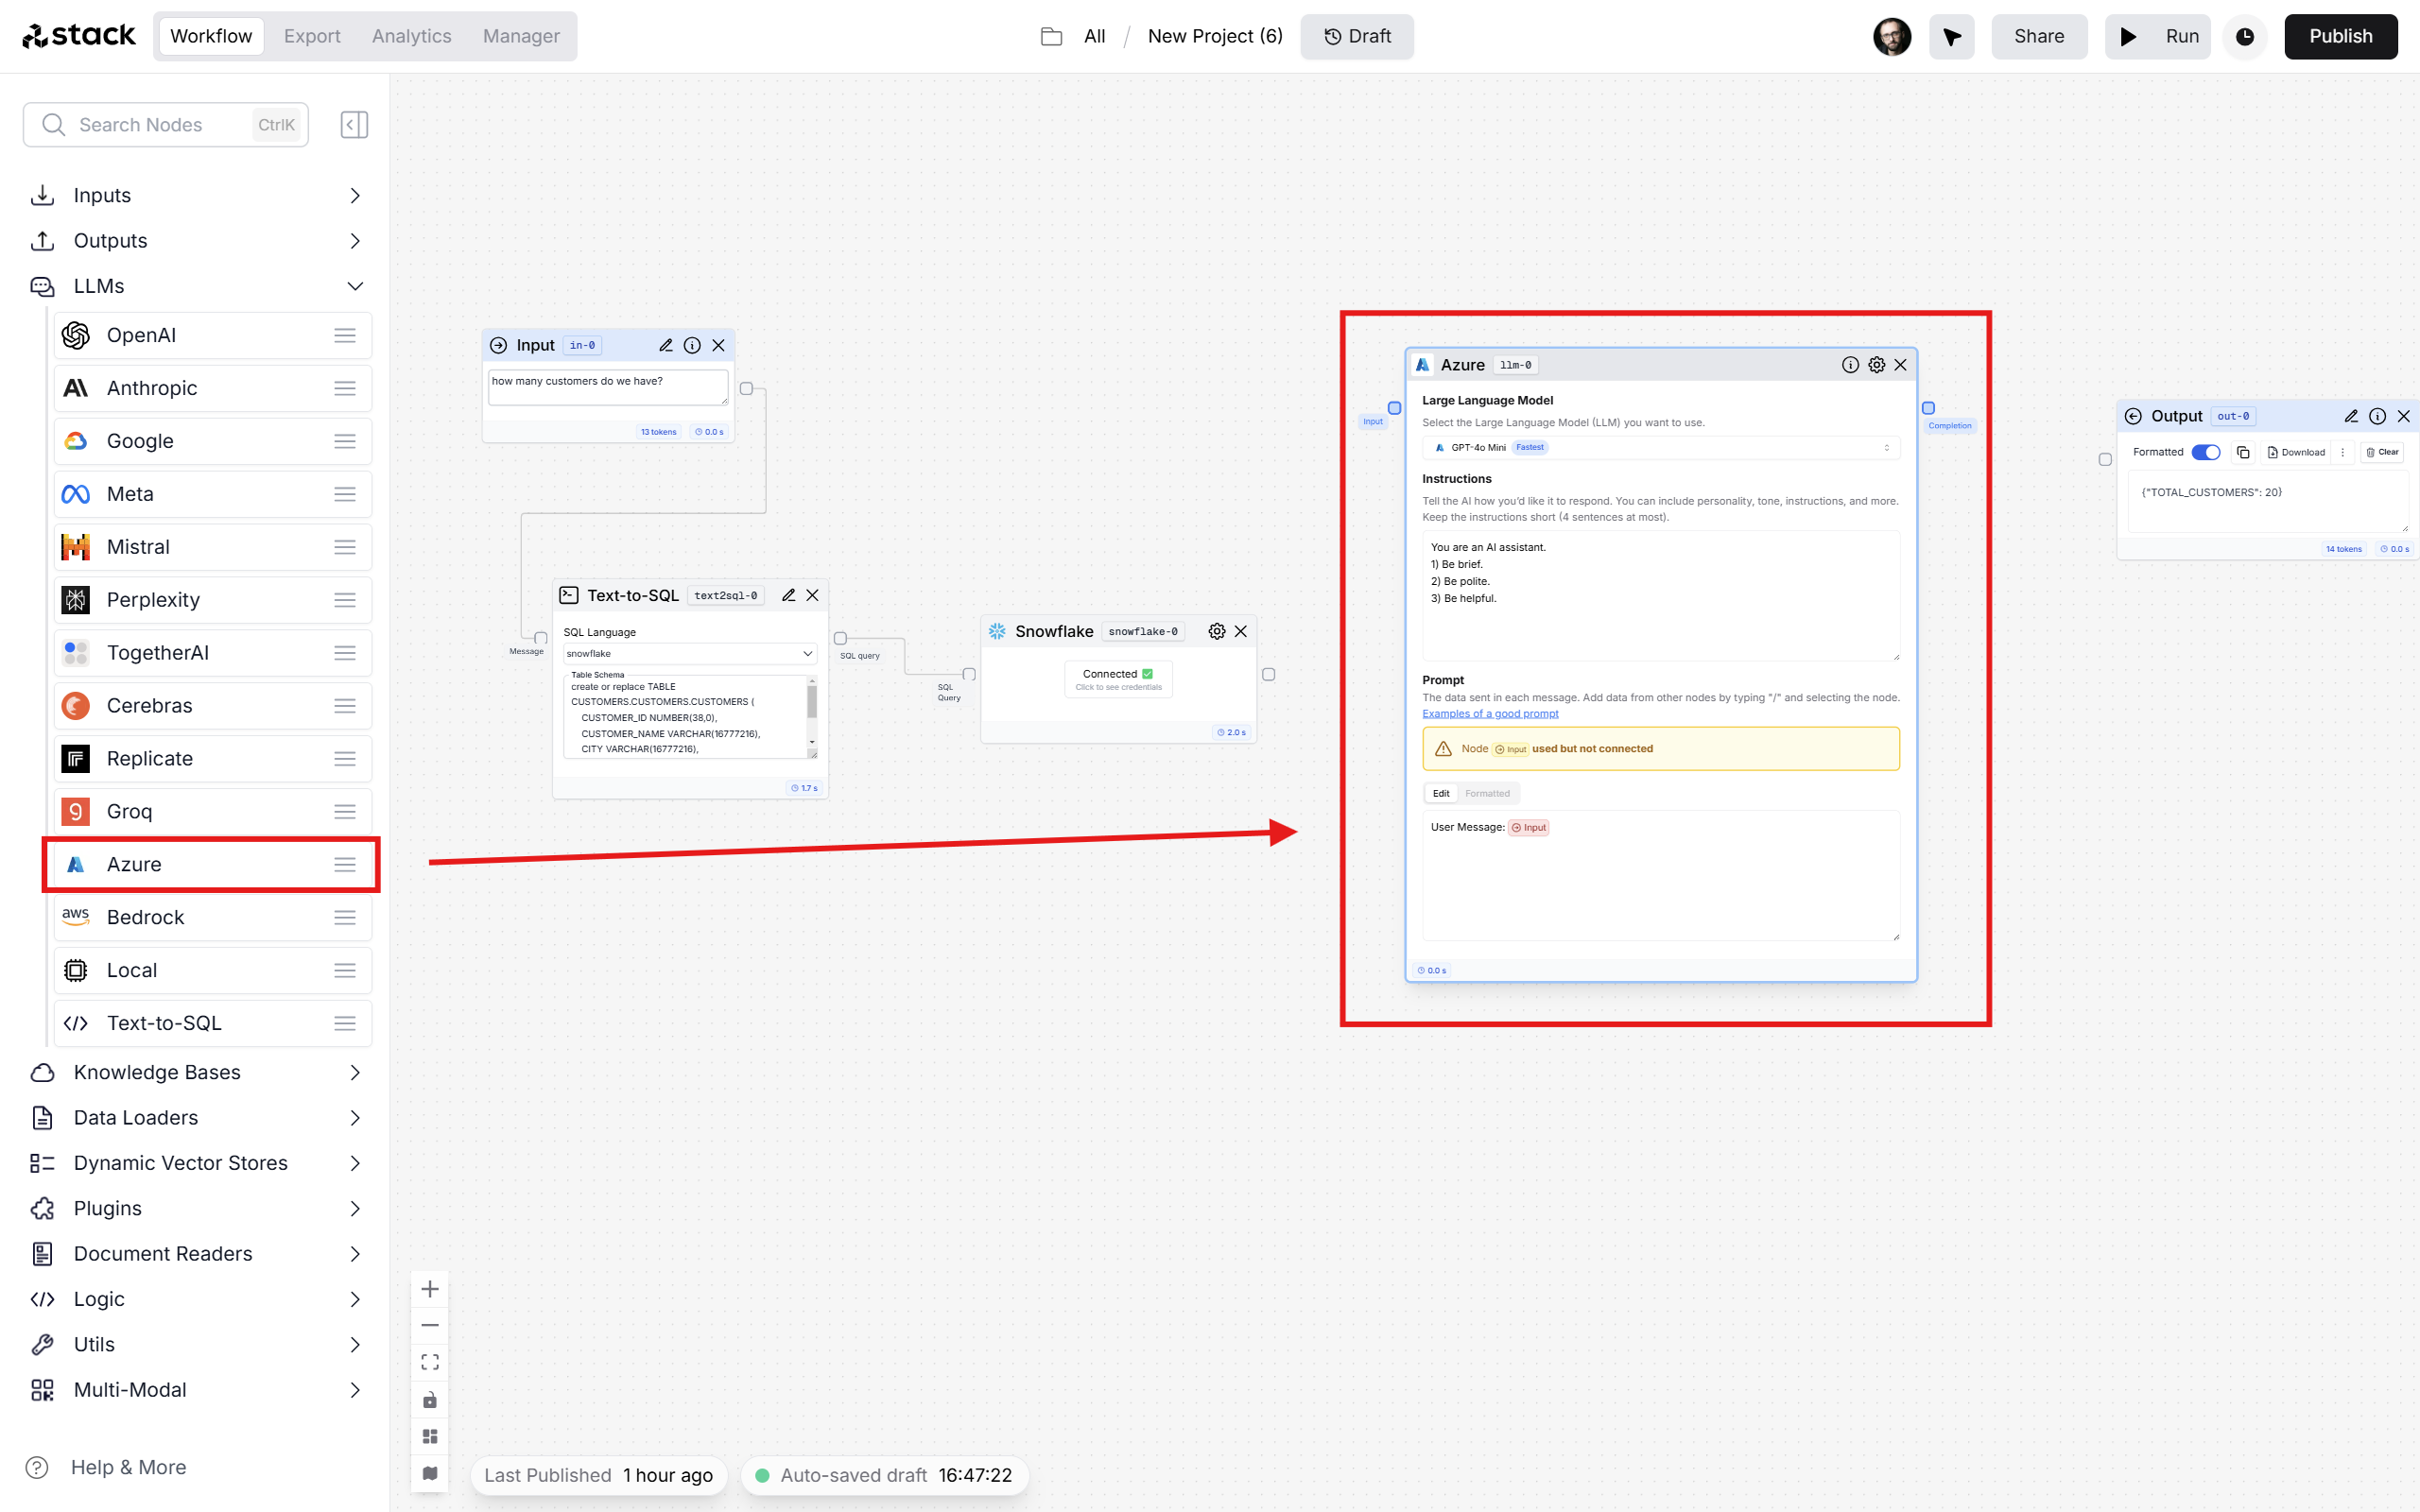The image size is (2420, 1512).
Task: Add the TogetherAI node
Action: pyautogui.click(x=213, y=653)
